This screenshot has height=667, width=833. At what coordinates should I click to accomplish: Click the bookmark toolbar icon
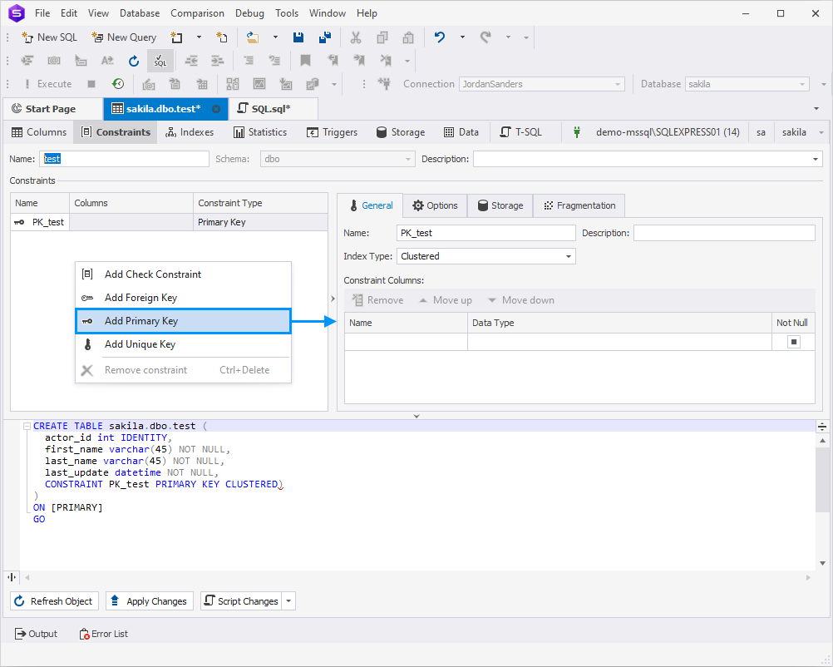[x=304, y=60]
